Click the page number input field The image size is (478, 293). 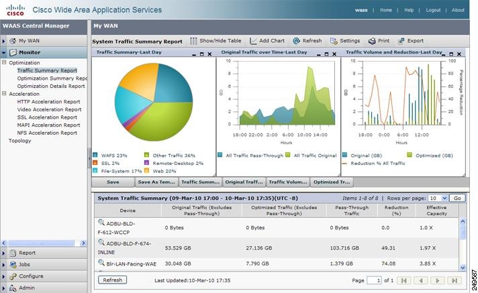click(374, 280)
